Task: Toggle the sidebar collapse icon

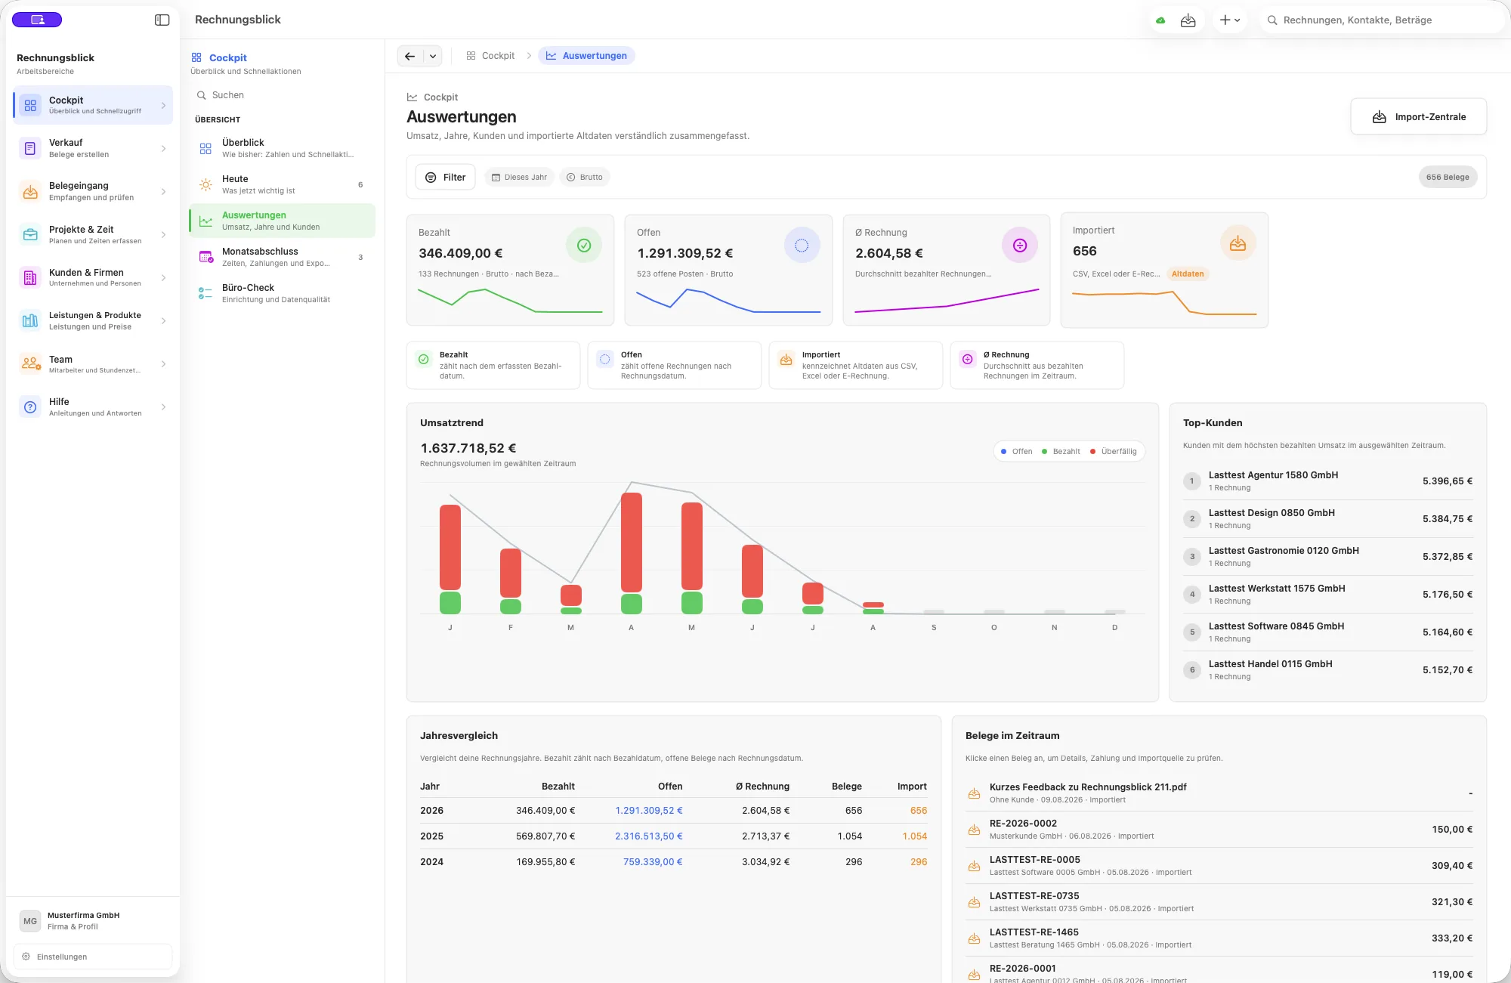Action: coord(162,20)
